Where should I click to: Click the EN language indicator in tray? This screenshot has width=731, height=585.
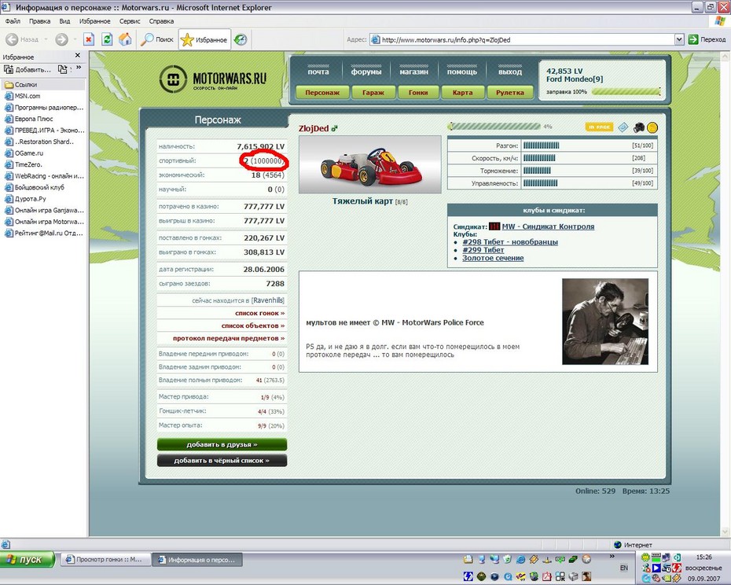[x=624, y=568]
